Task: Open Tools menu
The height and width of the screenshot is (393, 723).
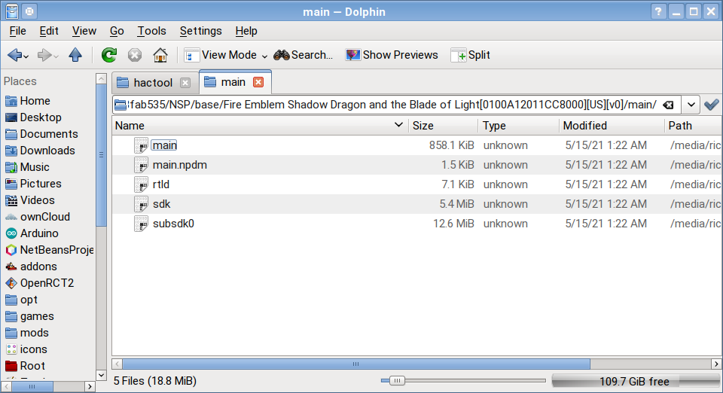Action: click(151, 31)
